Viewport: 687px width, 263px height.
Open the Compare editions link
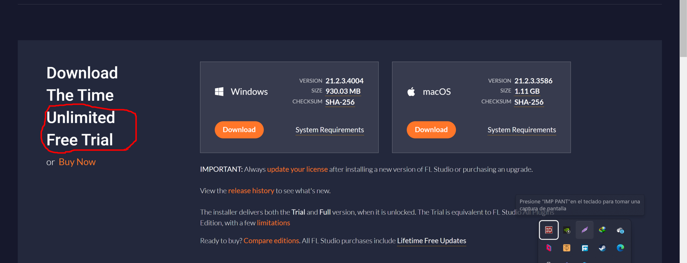271,241
